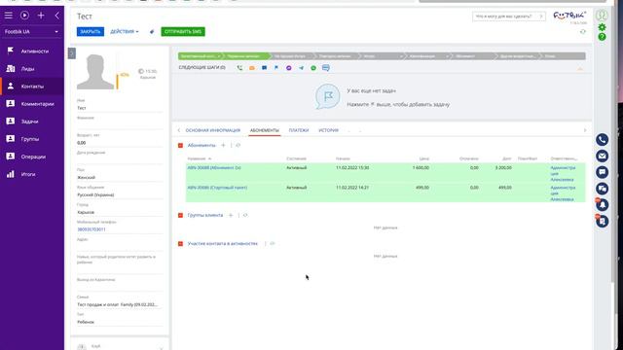Open the Группы section
This screenshot has width=623, height=350.
tap(32, 139)
